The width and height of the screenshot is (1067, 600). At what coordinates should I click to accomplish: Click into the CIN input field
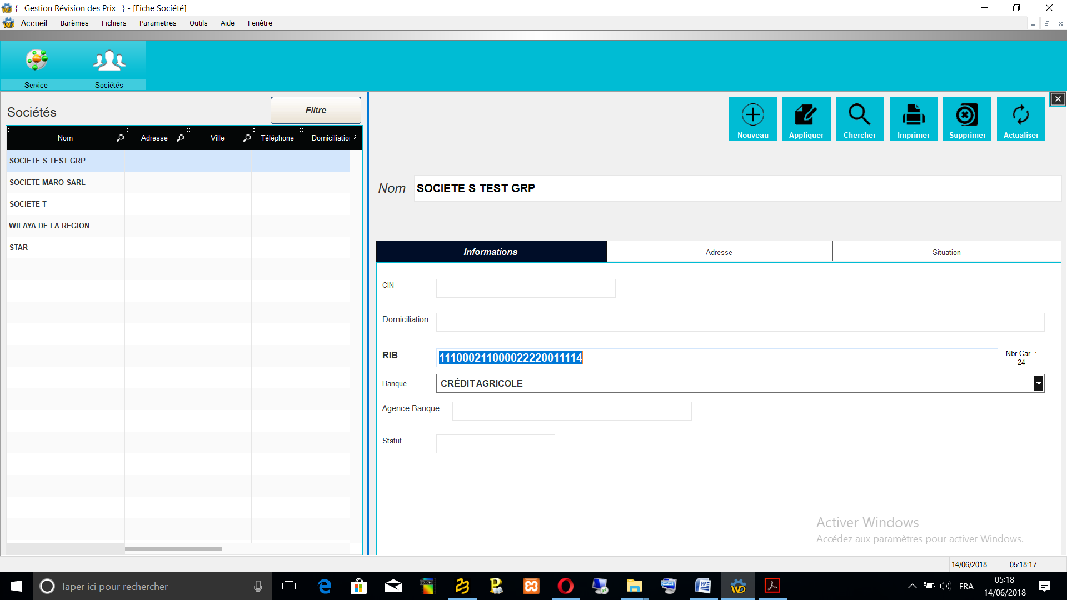[x=525, y=288]
